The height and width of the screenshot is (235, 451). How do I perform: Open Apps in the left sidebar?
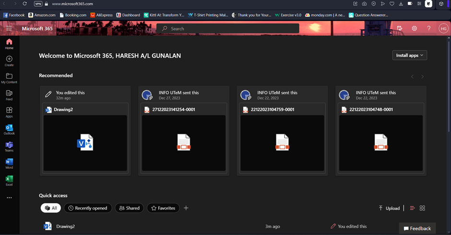pyautogui.click(x=9, y=113)
